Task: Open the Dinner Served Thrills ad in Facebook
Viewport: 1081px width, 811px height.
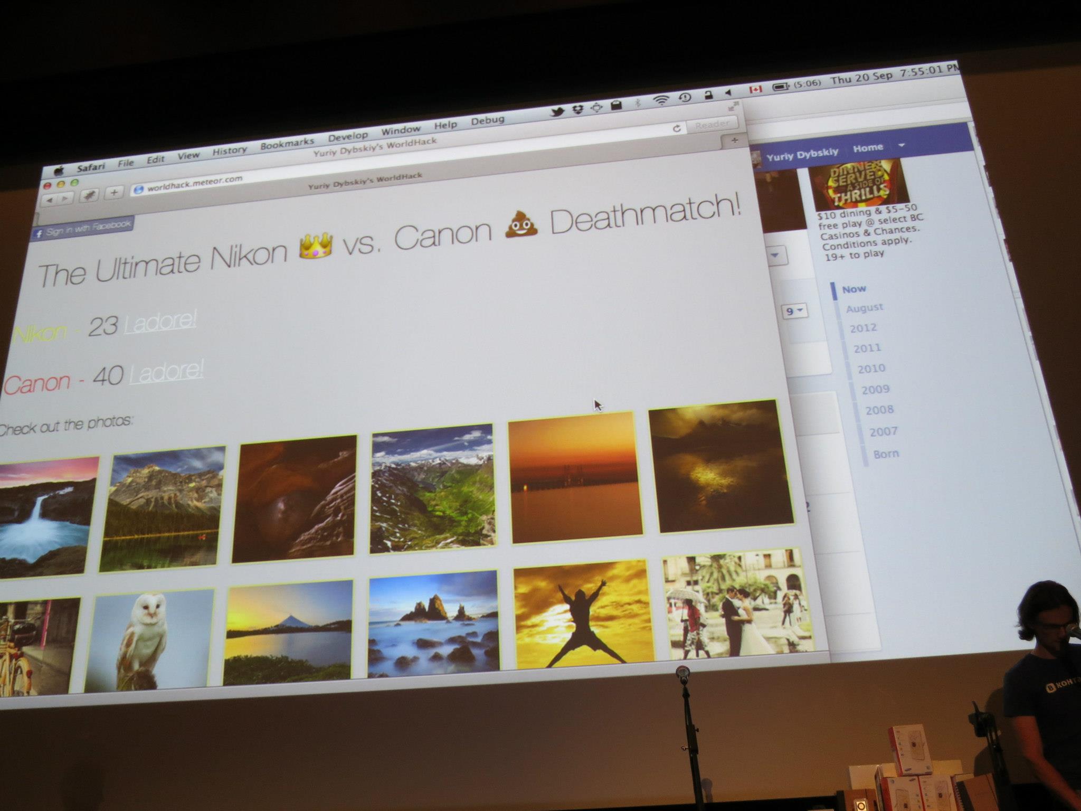Action: click(859, 184)
